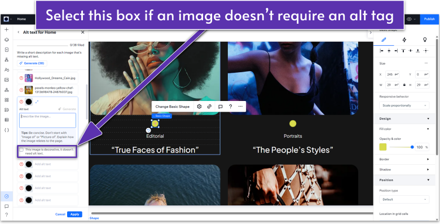The image size is (440, 224).
Task: Click the settings gear in floating toolbar
Action: pyautogui.click(x=199, y=107)
